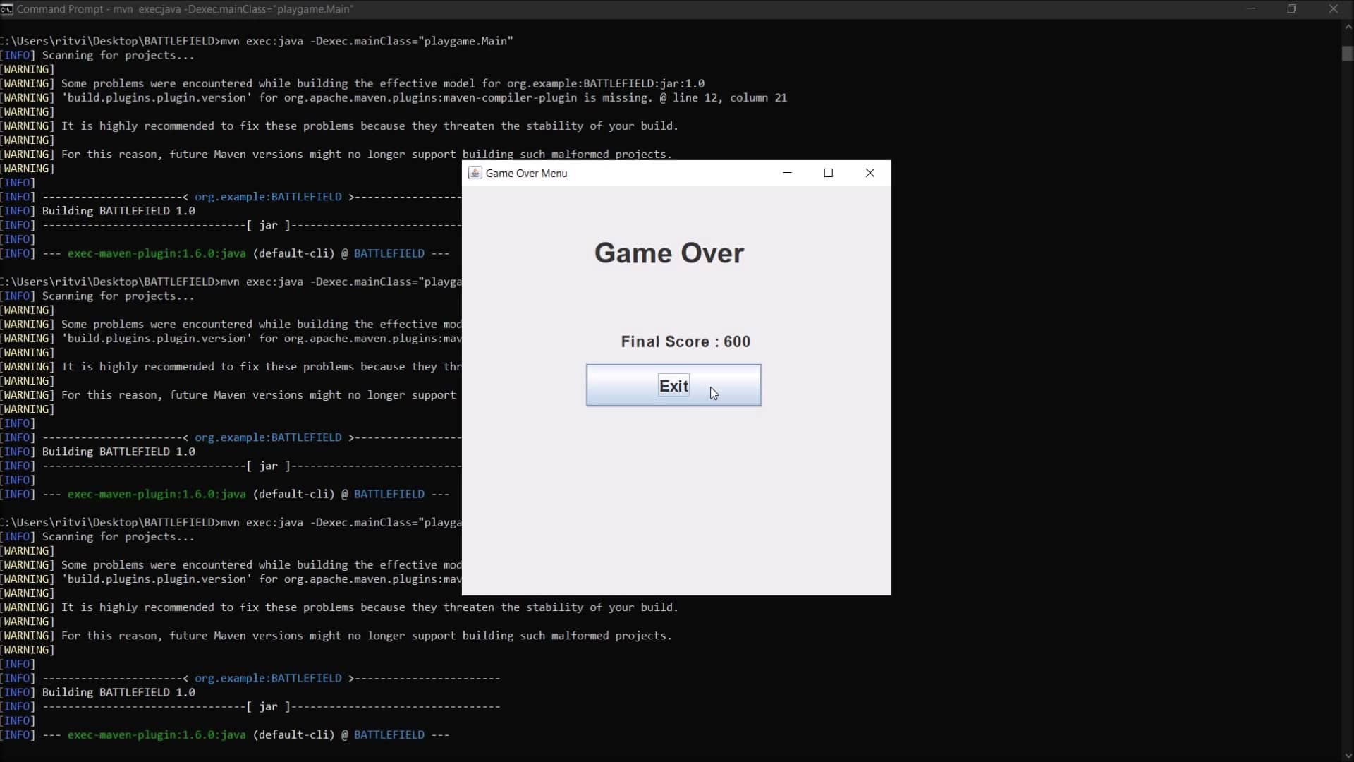Click the Game Over heading text
This screenshot has width=1354, height=762.
click(669, 253)
